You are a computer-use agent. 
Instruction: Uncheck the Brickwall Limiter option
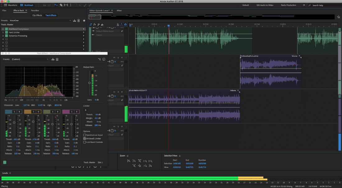click(85, 138)
